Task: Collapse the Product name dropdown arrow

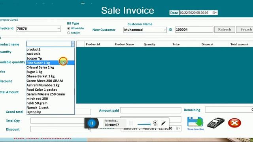Action: coord(73,44)
